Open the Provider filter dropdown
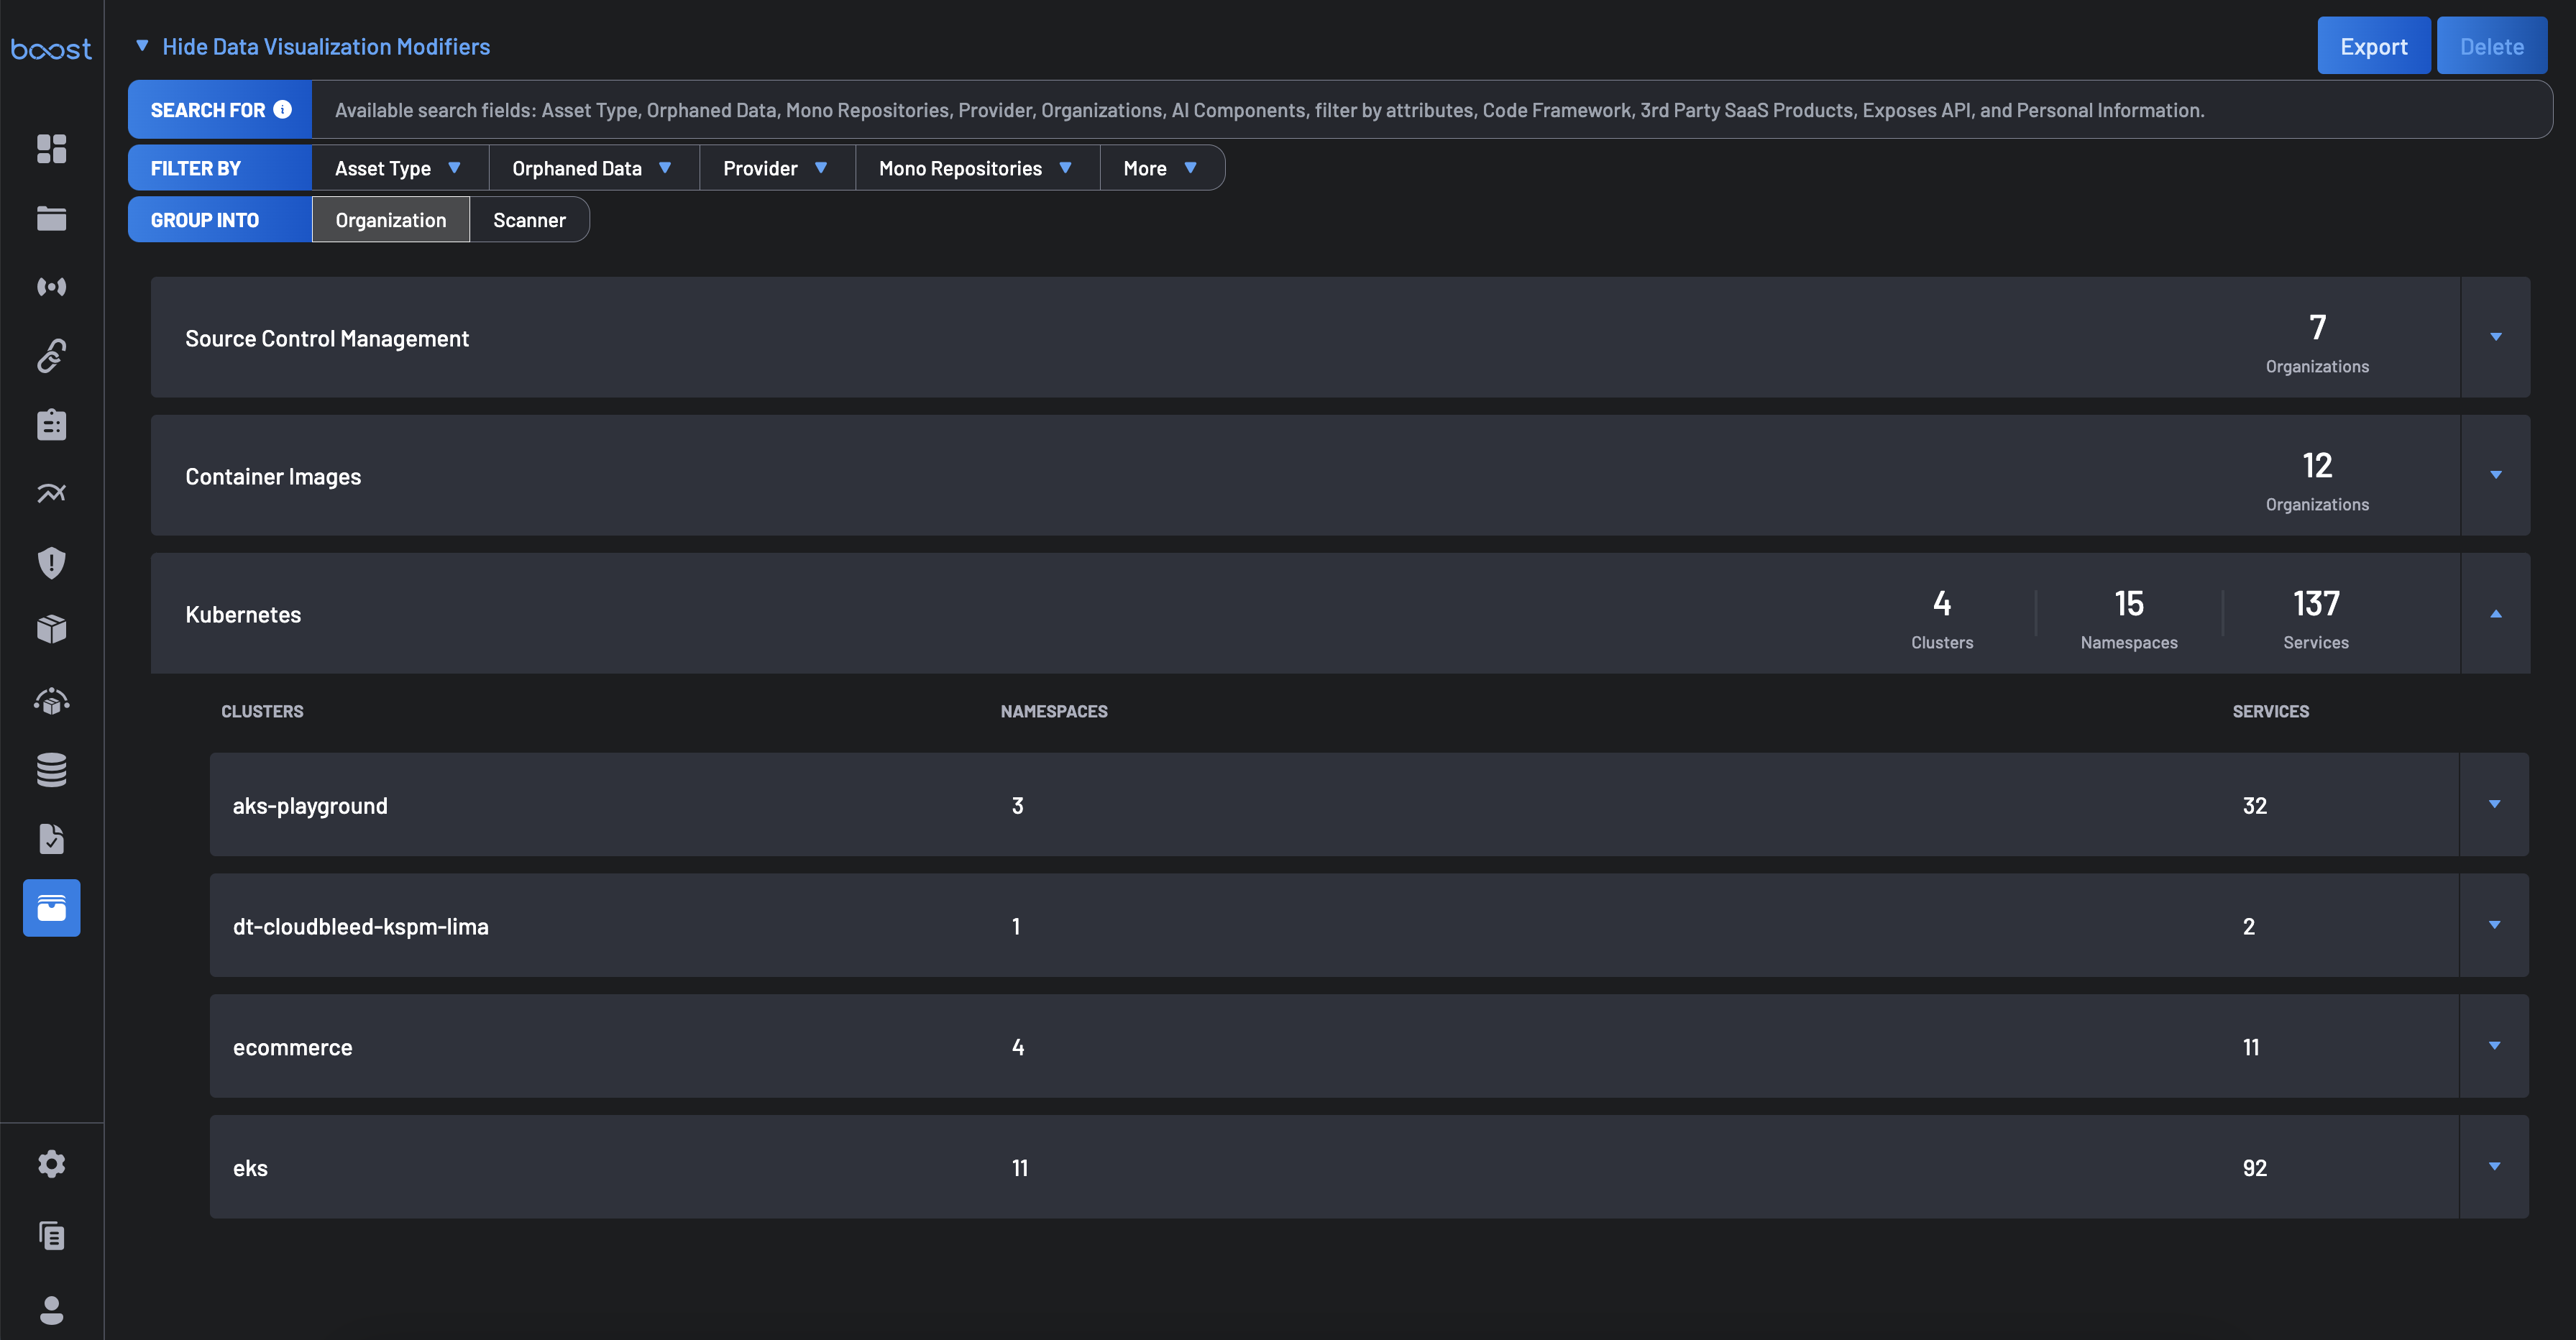The height and width of the screenshot is (1340, 2576). pyautogui.click(x=777, y=168)
